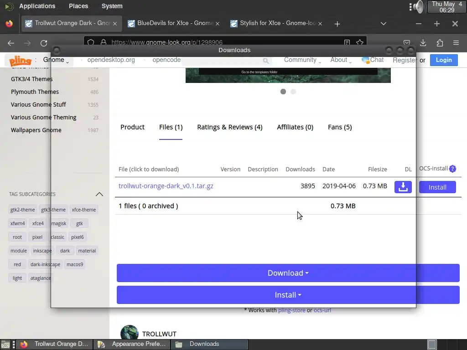
Task: Click the Register link
Action: pos(405,60)
